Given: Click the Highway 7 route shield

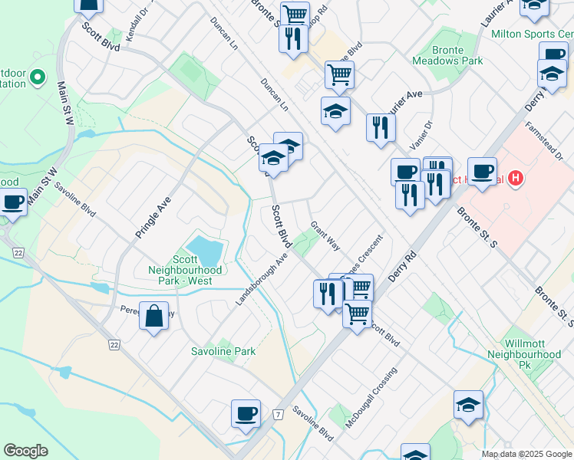Looking at the screenshot, I should (279, 415).
